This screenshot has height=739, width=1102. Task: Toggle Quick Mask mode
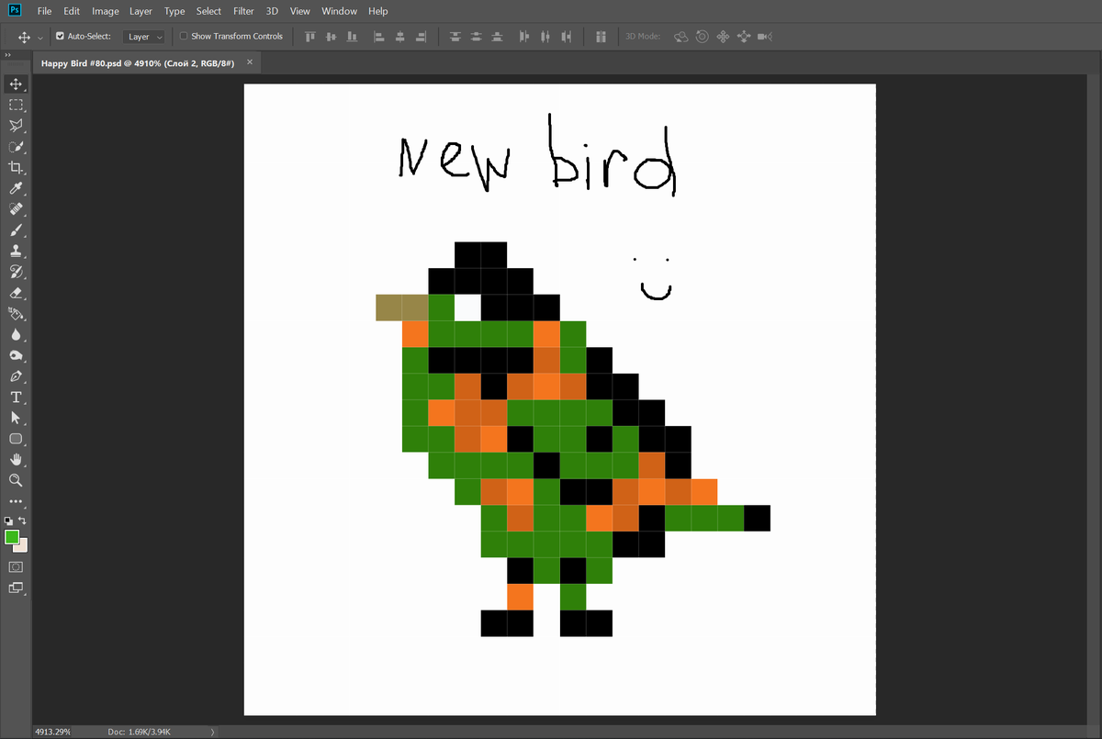tap(16, 567)
